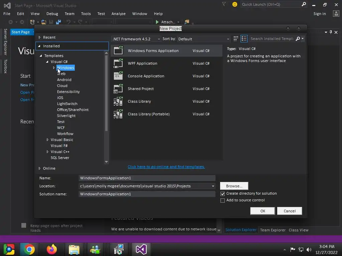The width and height of the screenshot is (342, 256).
Task: Click the tree scrollbar down arrow
Action: (x=106, y=162)
